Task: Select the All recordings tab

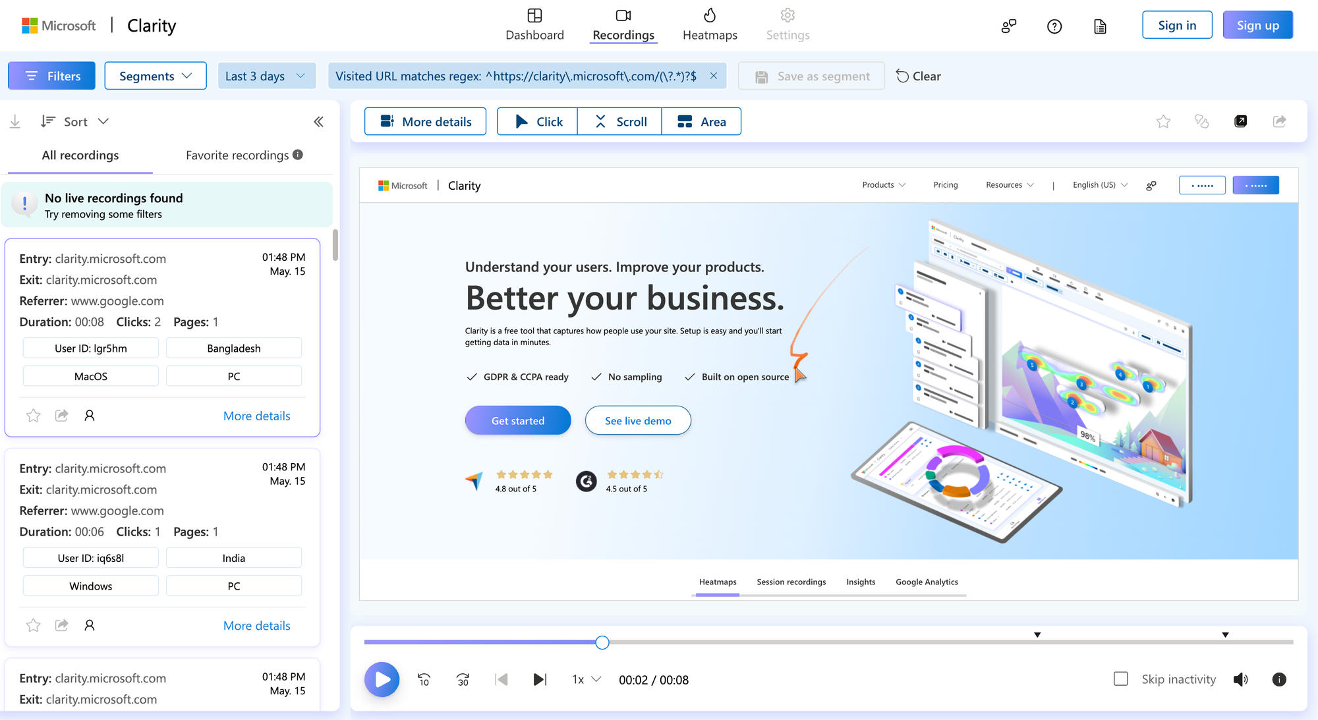Action: point(80,155)
